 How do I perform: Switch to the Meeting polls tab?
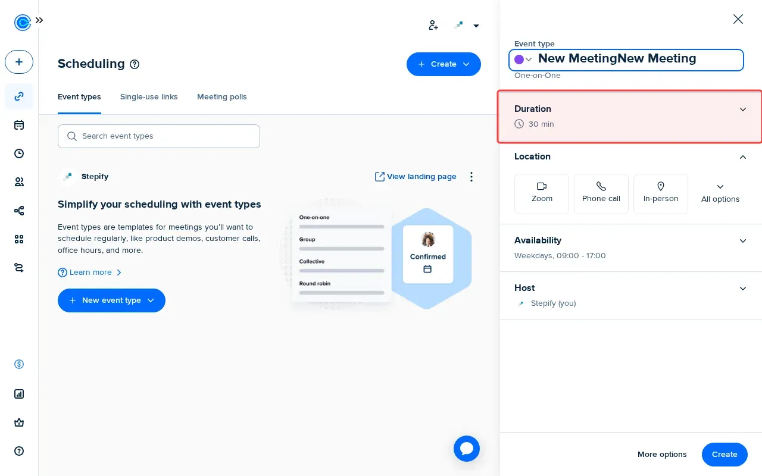(221, 96)
